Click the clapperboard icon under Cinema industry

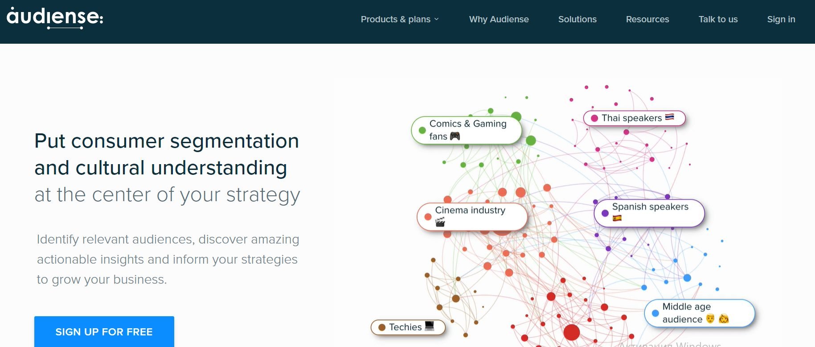[x=440, y=222]
